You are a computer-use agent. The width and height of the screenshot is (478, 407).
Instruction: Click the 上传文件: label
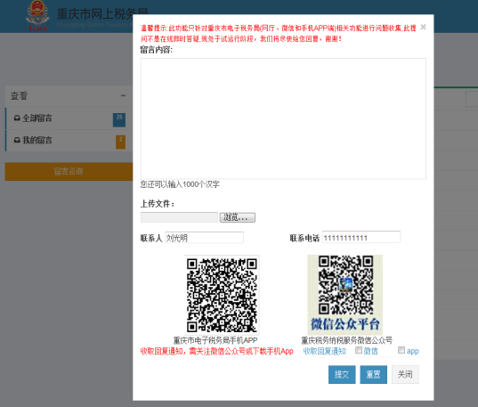click(x=158, y=203)
